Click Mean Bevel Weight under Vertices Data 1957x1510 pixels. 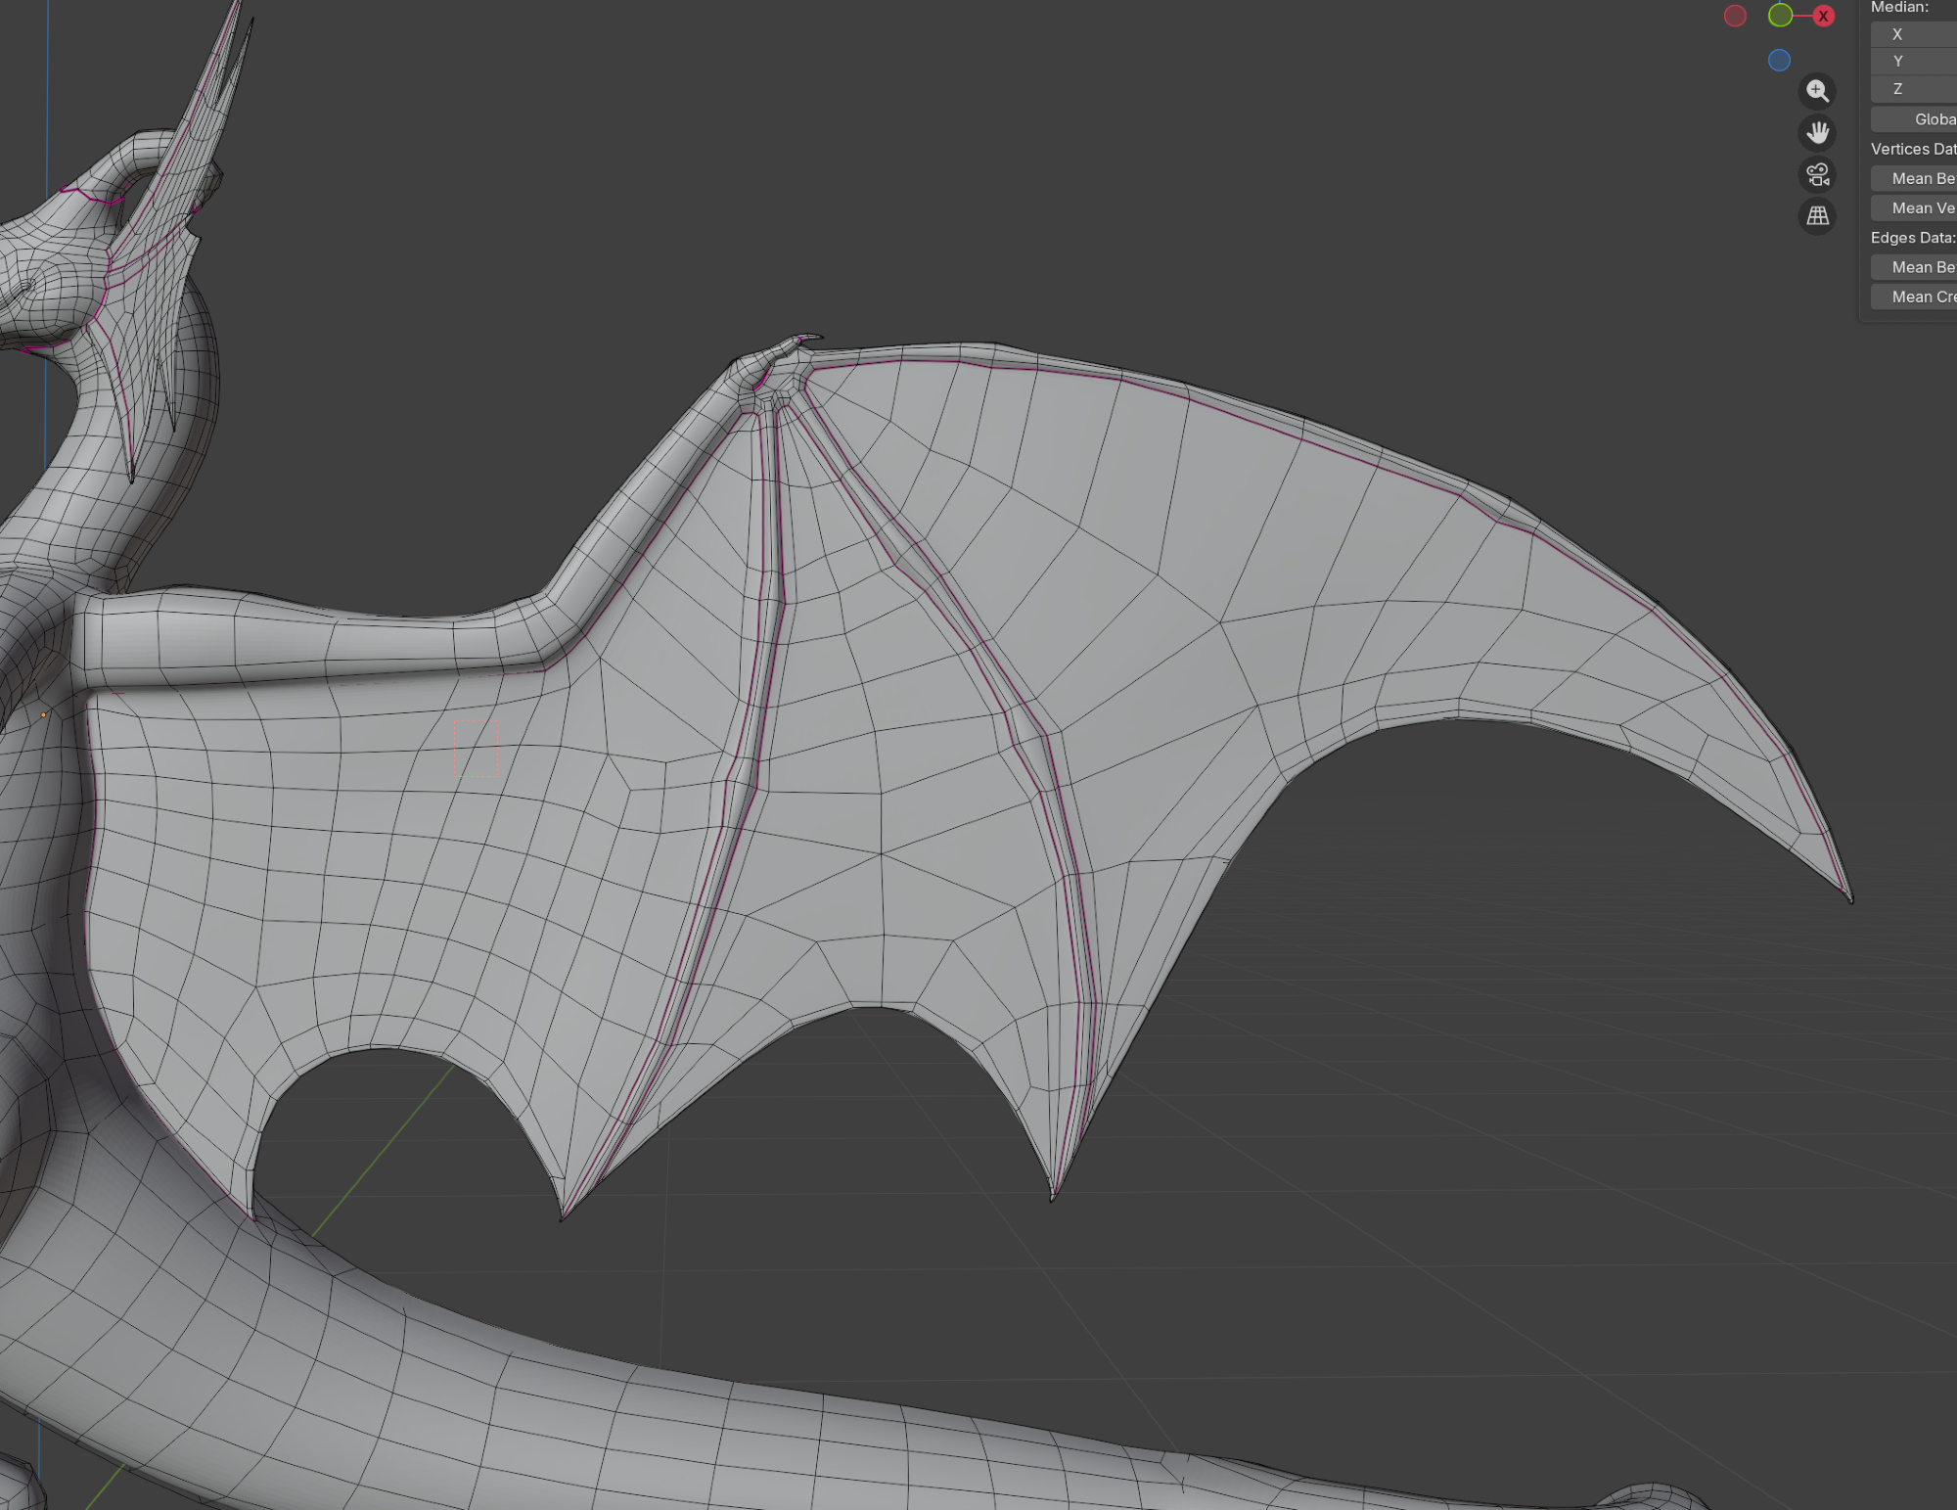(x=1913, y=178)
